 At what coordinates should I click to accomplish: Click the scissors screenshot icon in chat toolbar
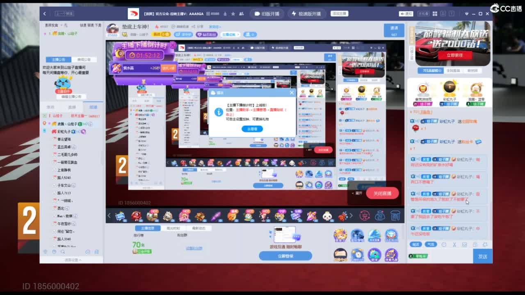coord(454,245)
